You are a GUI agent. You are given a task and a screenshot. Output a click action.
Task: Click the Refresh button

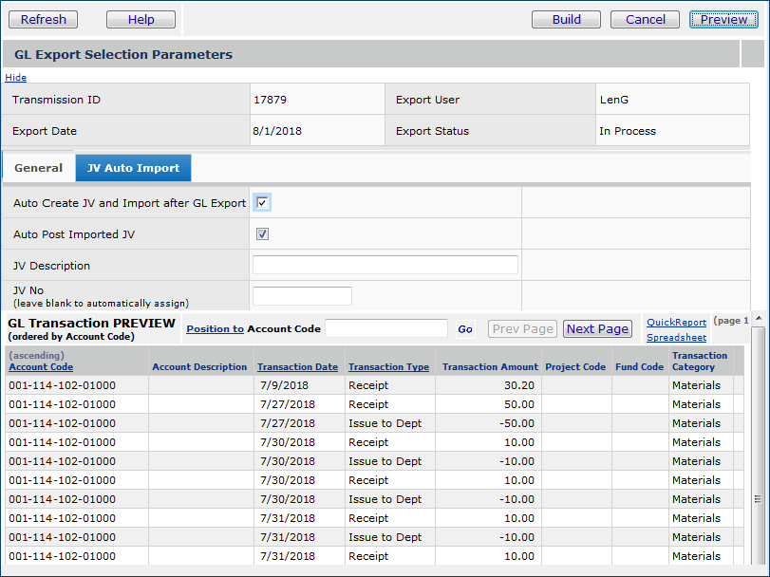44,19
